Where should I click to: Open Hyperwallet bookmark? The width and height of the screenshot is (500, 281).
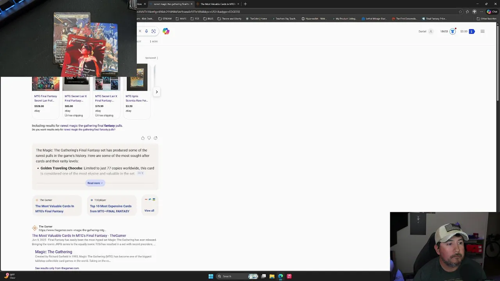(x=314, y=19)
